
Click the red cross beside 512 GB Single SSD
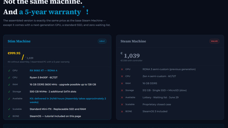coord(122,90)
